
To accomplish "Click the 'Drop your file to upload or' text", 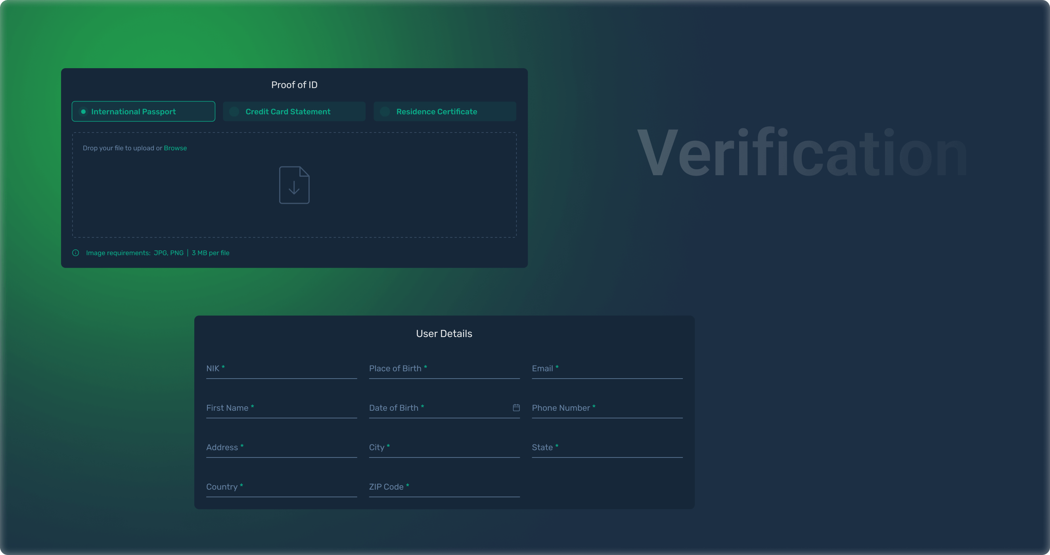I will (x=122, y=148).
